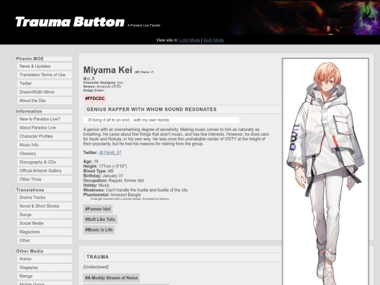Open the Songs translations page

[x=44, y=215]
